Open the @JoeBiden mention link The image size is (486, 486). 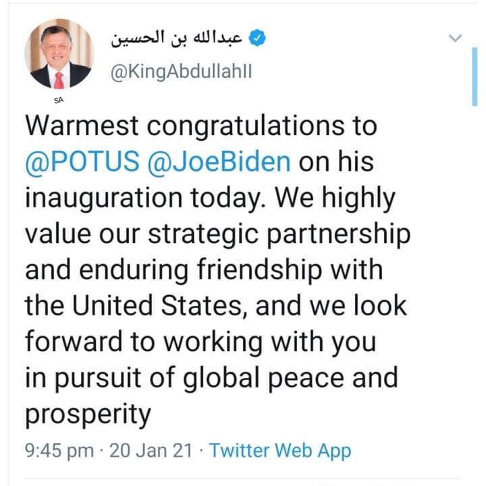tap(219, 162)
